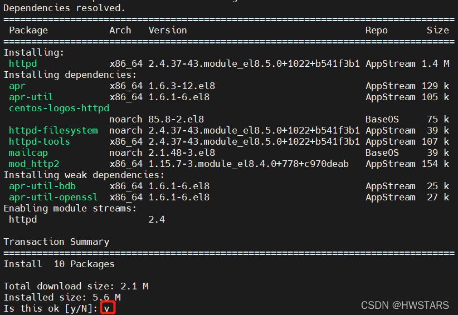This screenshot has height=315, width=458.
Task: Click the 'Transaction Summary' heading
Action: click(x=56, y=242)
